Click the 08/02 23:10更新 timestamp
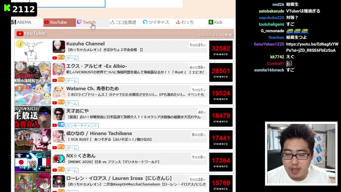Viewport: 341px width, 192px height. [x=216, y=35]
